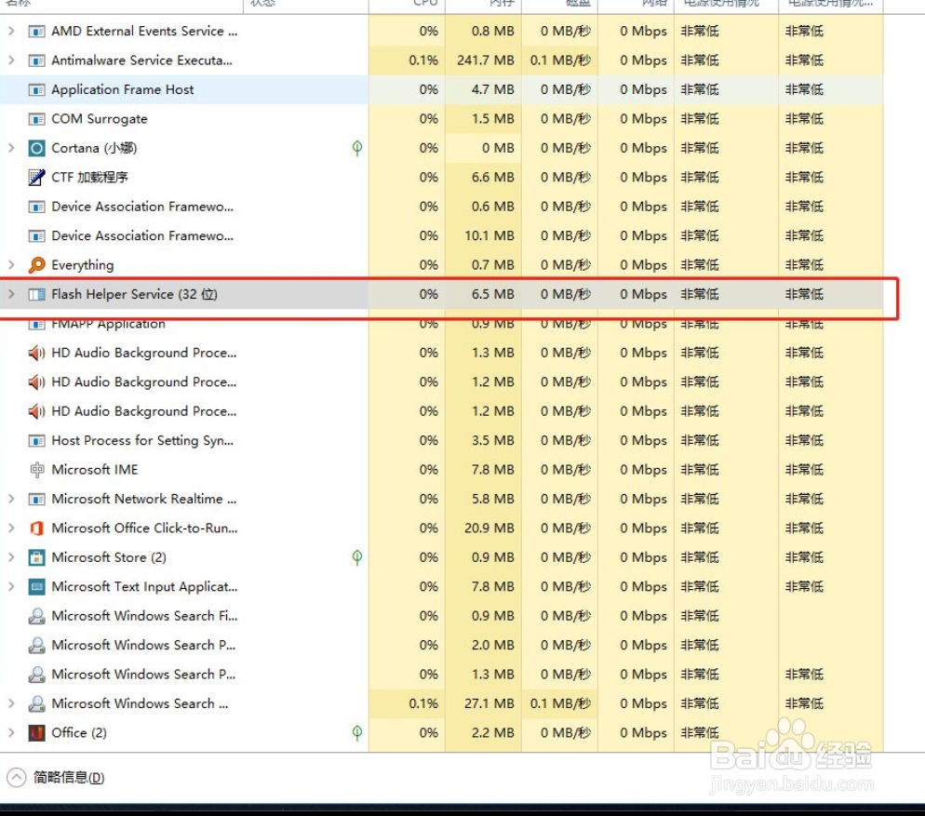Select the Host Process for Setting Syn... name
The width and height of the screenshot is (925, 816).
[142, 441]
